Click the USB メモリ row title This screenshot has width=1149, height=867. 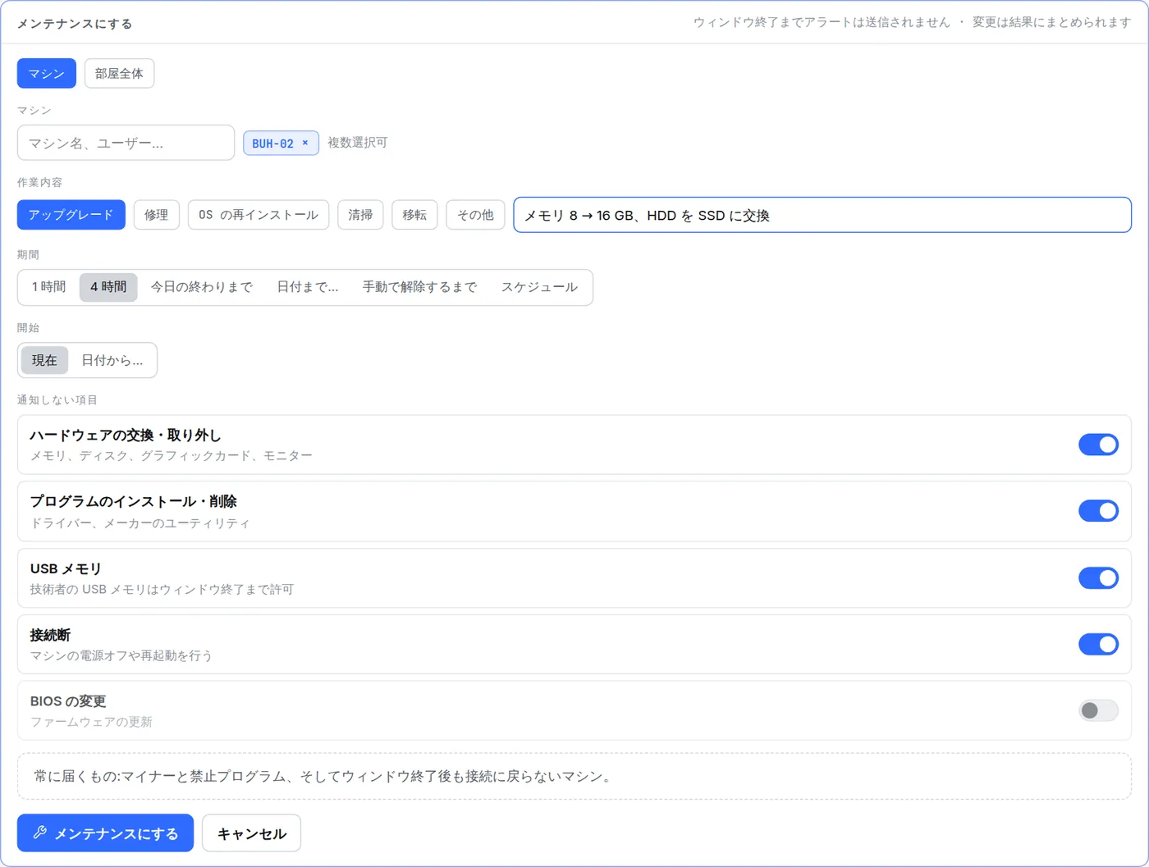(x=66, y=568)
